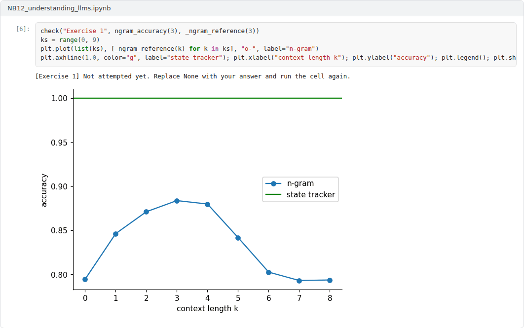The image size is (524, 328).
Task: Click the NB12_understanding_llms.ipynb notebook title
Action: click(x=59, y=8)
